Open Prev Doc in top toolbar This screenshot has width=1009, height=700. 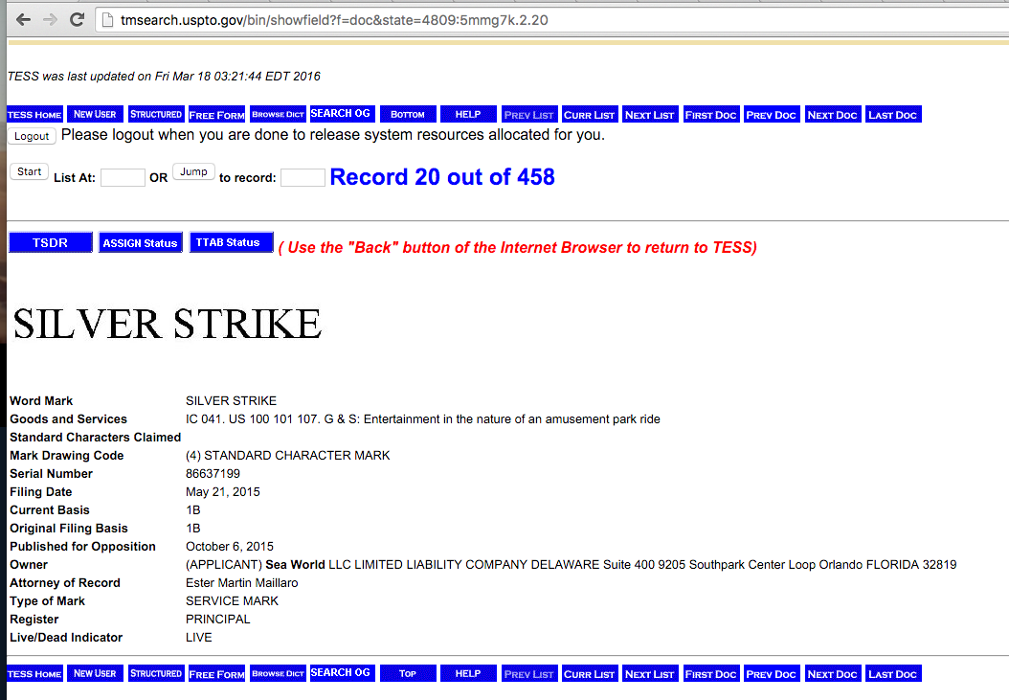click(x=772, y=115)
